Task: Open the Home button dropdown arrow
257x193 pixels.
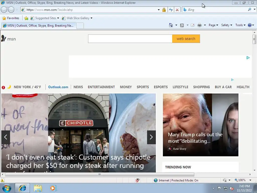Action: (176, 25)
